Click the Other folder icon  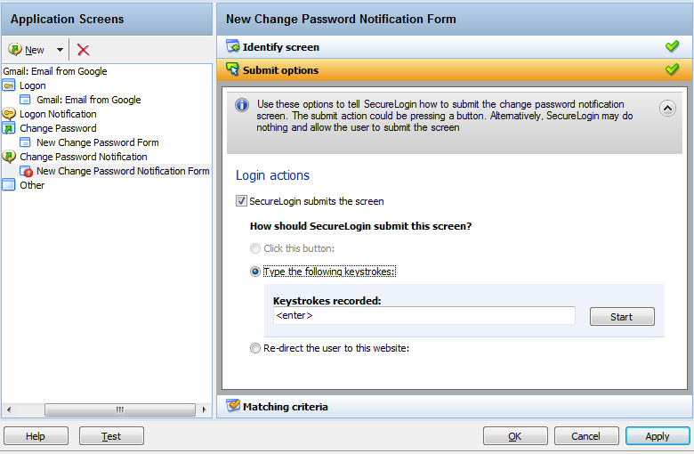click(9, 185)
